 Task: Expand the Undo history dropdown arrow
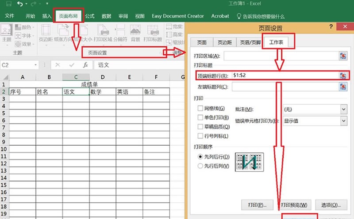click(26, 4)
